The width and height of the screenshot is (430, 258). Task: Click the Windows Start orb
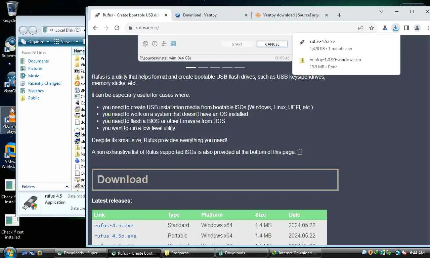(9, 253)
